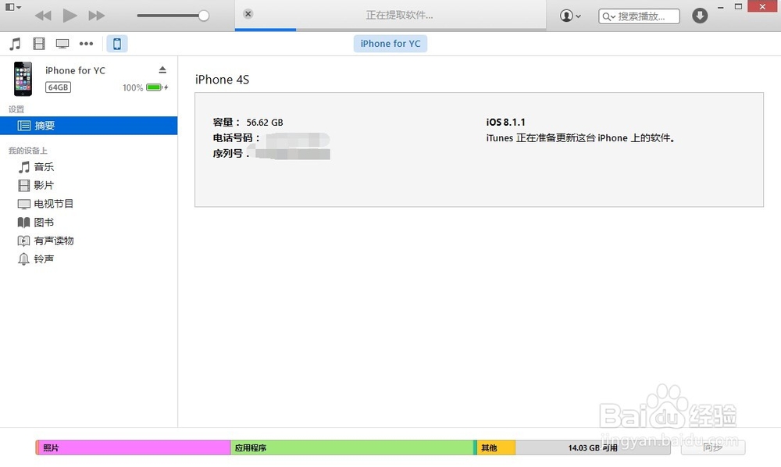Minimize the iTunes window
The image size is (781, 467).
click(x=720, y=7)
